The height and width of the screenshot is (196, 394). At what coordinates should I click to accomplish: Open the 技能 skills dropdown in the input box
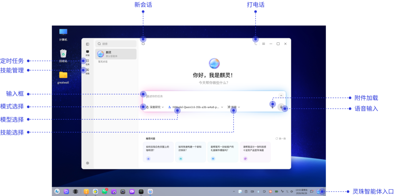(234, 107)
